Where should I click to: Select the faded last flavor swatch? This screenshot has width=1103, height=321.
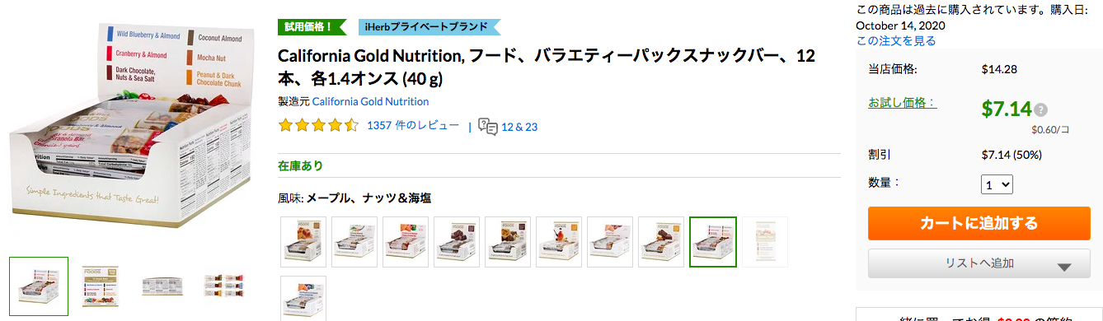click(x=764, y=242)
